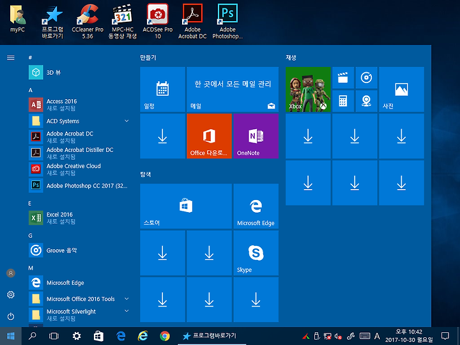Toggle the IME language indicator A
The width and height of the screenshot is (460, 345).
click(x=378, y=336)
